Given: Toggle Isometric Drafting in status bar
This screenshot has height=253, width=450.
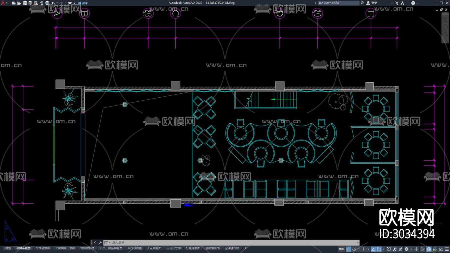Looking at the screenshot, I should click(364, 249).
